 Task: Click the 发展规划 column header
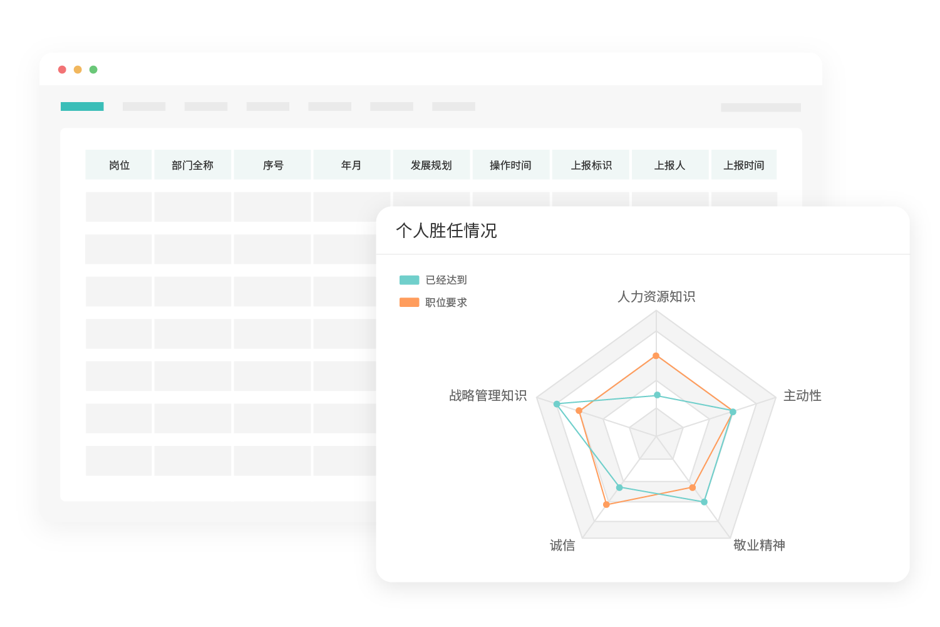point(431,165)
